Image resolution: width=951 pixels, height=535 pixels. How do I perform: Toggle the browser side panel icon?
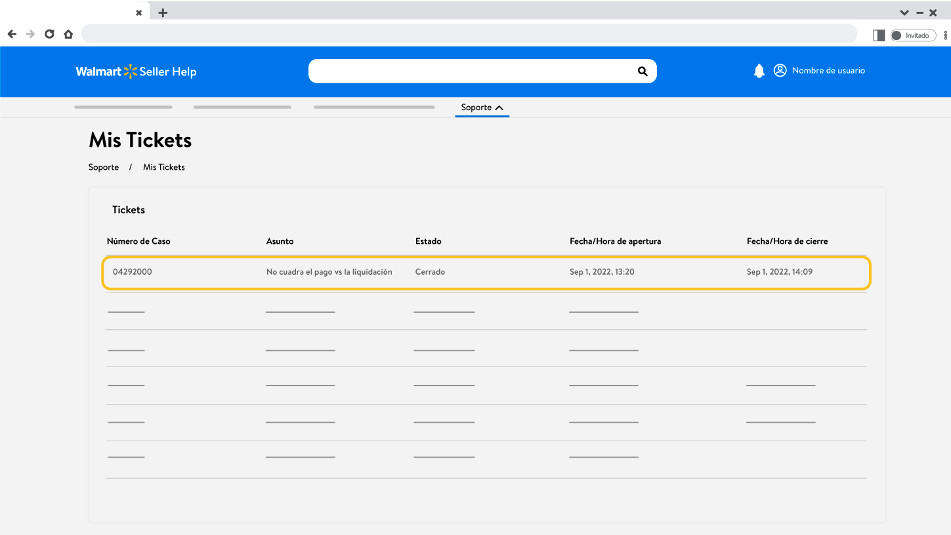tap(879, 35)
